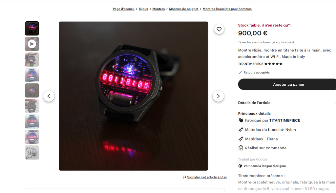
Task: Select last thumbnail showing pocket watch chain
Action: 32,153
